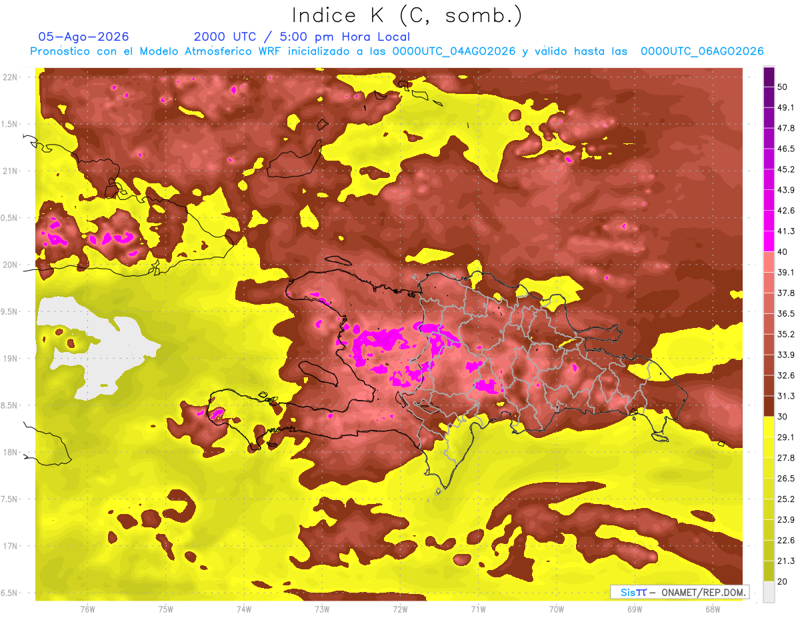The height and width of the screenshot is (618, 800).
Task: Click legend value "31.3"
Action: click(785, 396)
